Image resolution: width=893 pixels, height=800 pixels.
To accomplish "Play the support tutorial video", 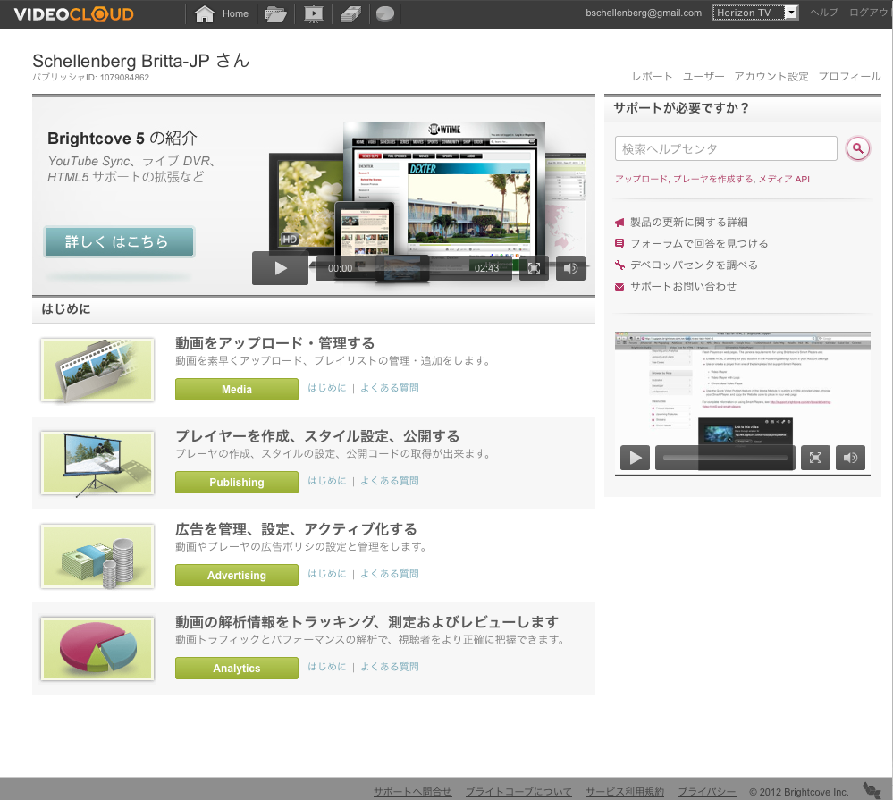I will 635,458.
